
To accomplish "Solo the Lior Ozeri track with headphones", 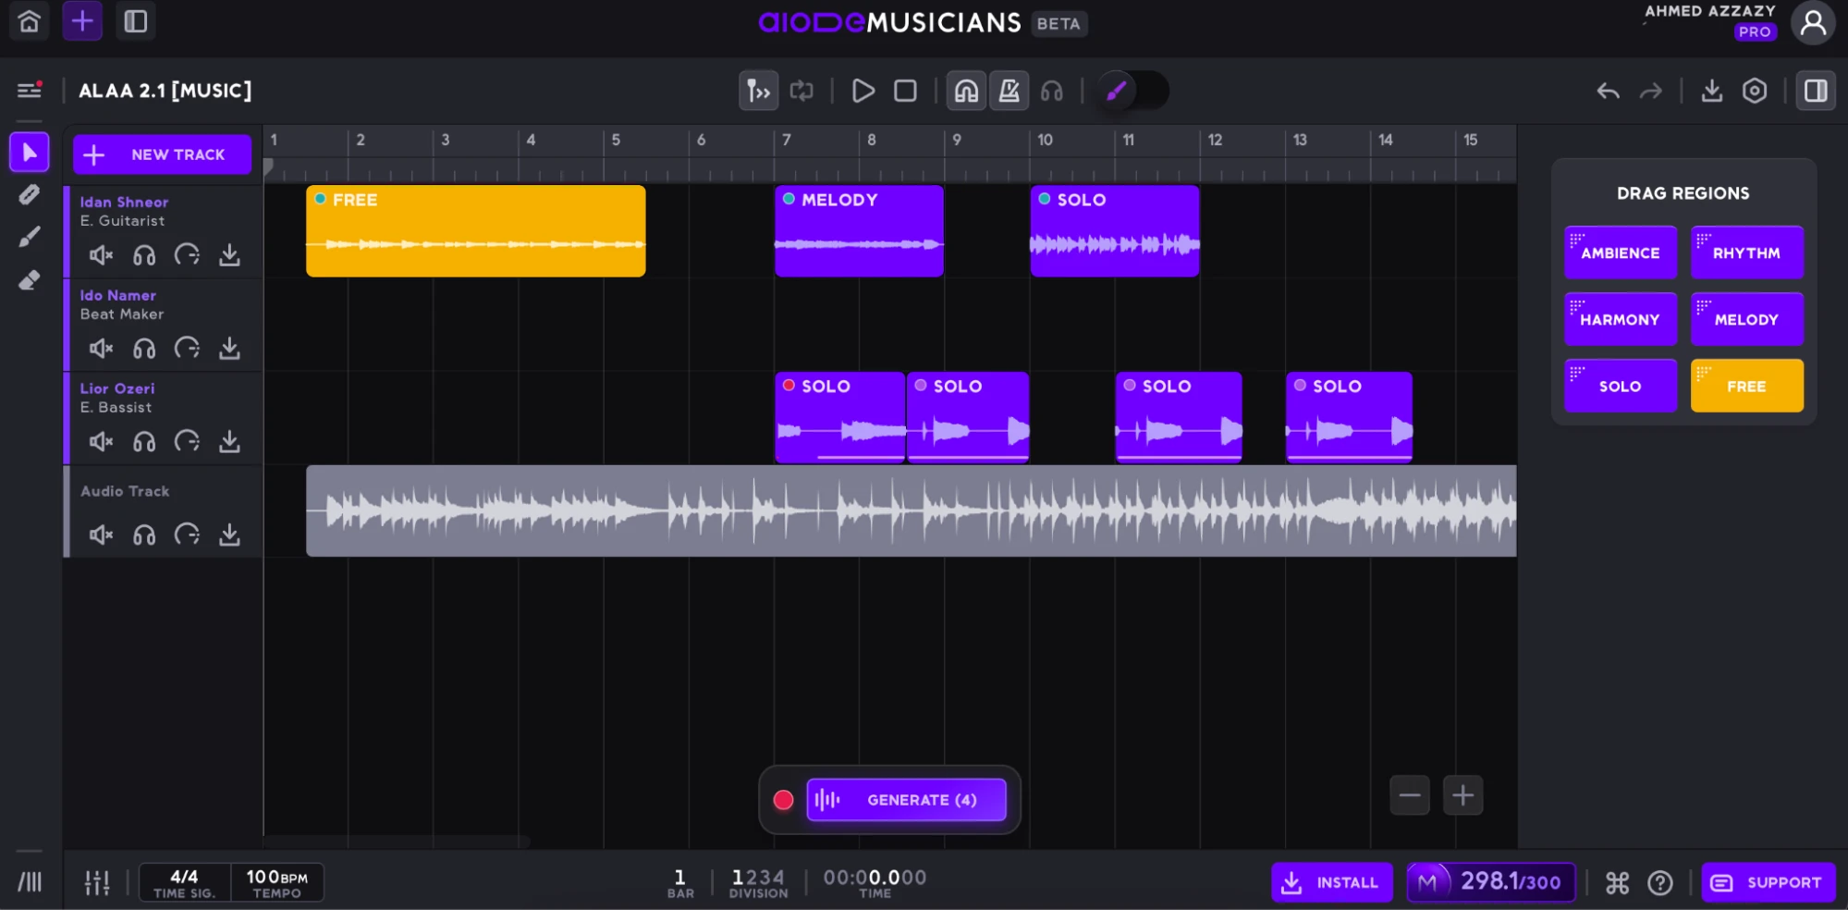I will pyautogui.click(x=144, y=442).
